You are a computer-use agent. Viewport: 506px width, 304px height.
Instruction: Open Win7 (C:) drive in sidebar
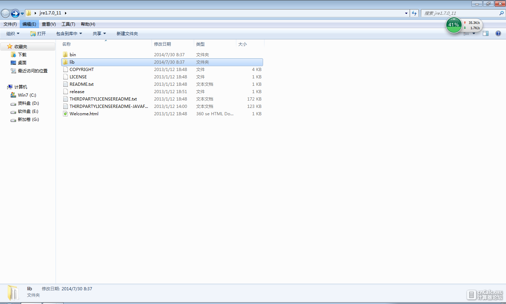click(x=27, y=95)
